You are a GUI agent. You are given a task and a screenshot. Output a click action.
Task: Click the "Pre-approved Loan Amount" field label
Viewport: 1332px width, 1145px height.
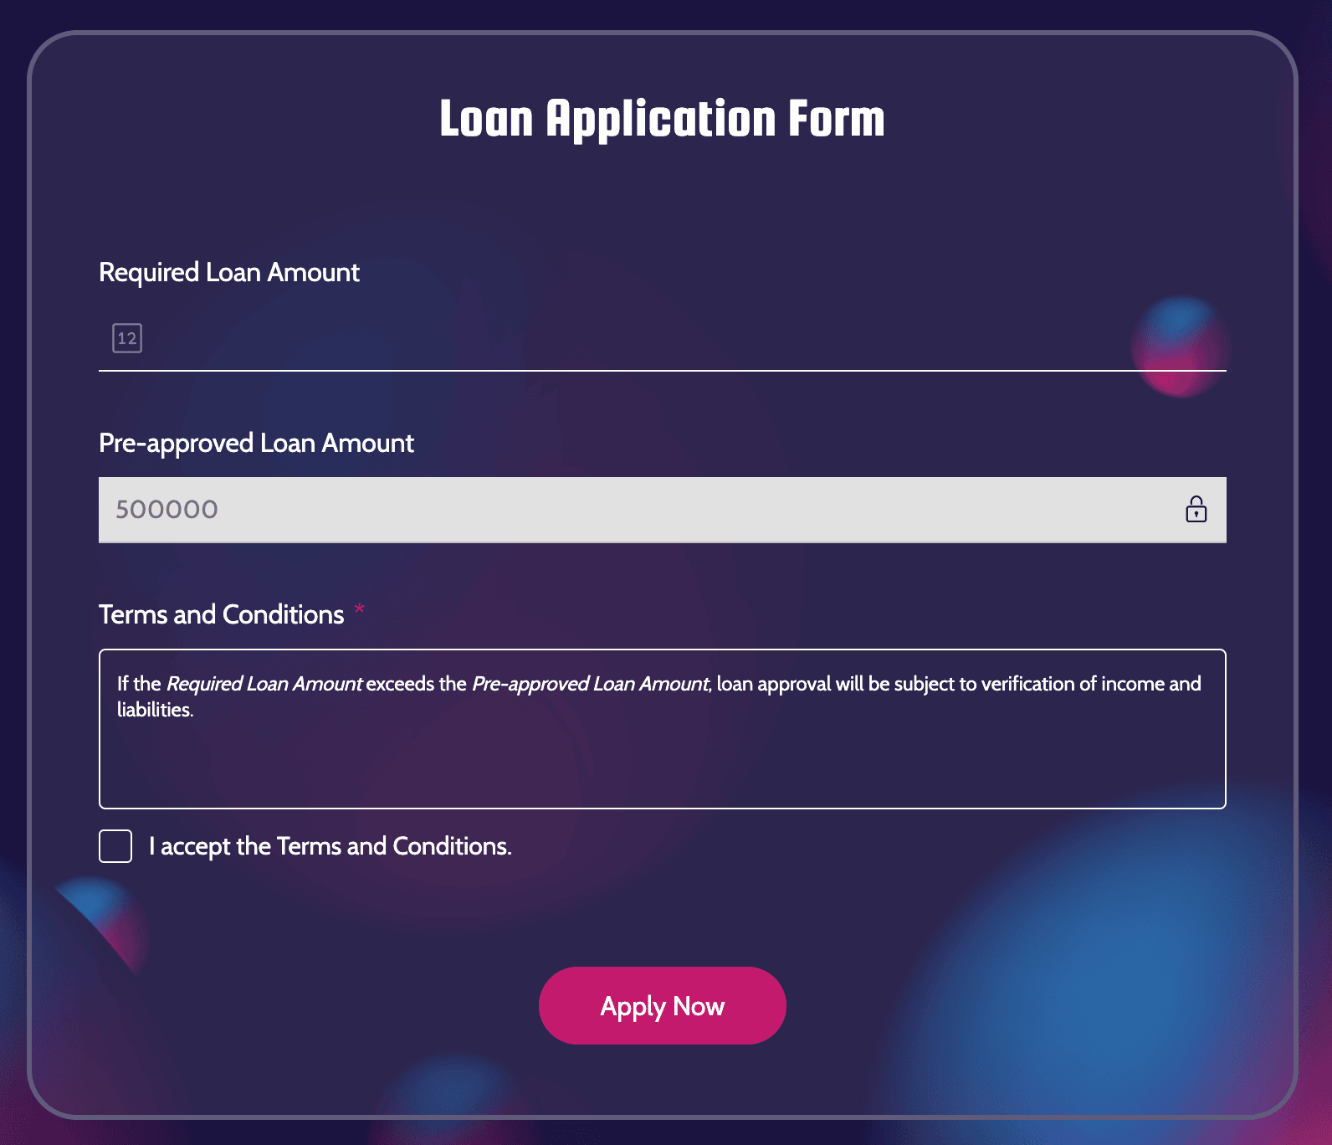pos(256,444)
